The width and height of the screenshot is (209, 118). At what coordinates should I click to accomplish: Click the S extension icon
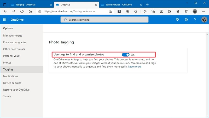coord(119,11)
